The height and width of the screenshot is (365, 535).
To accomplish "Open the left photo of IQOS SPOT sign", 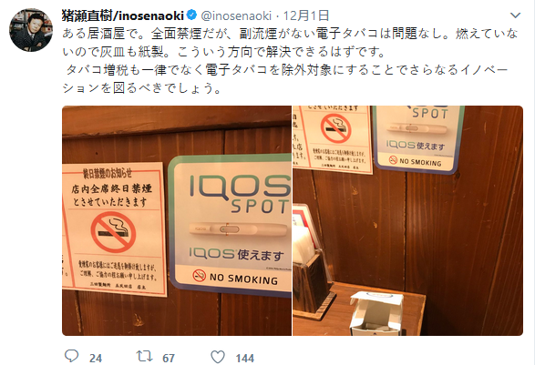I will [177, 221].
